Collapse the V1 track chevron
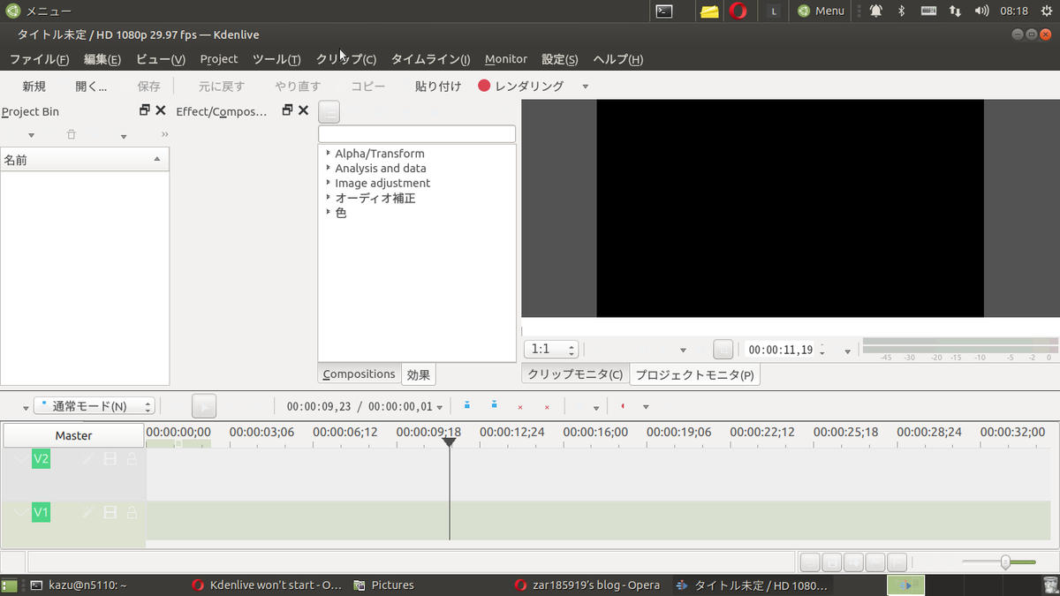The width and height of the screenshot is (1060, 596). [20, 512]
